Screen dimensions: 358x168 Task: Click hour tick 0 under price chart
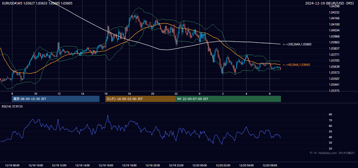[x=199, y=94]
